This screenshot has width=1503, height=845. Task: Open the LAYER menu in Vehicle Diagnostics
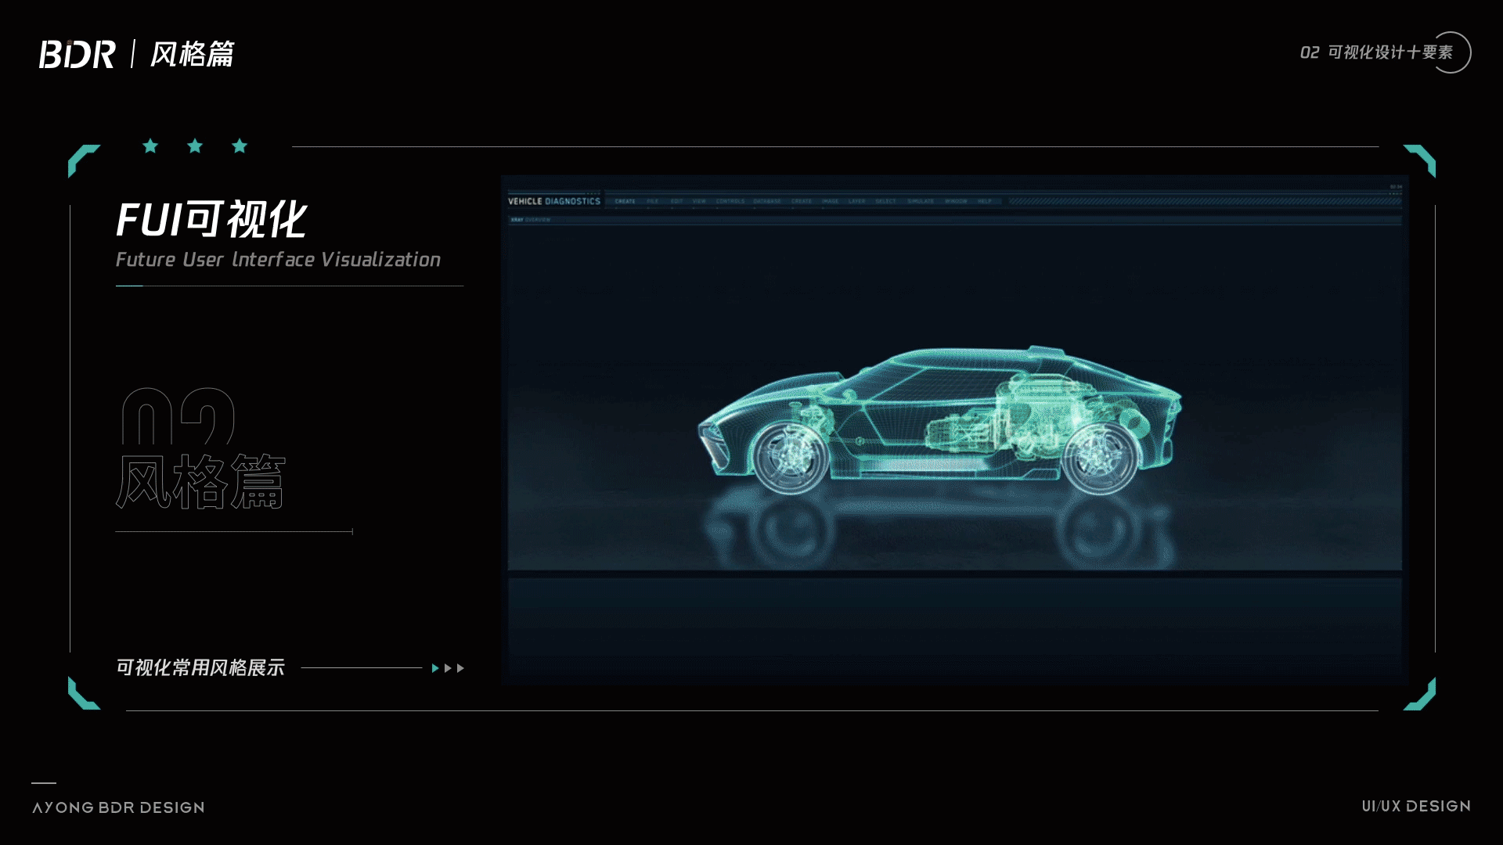856,201
